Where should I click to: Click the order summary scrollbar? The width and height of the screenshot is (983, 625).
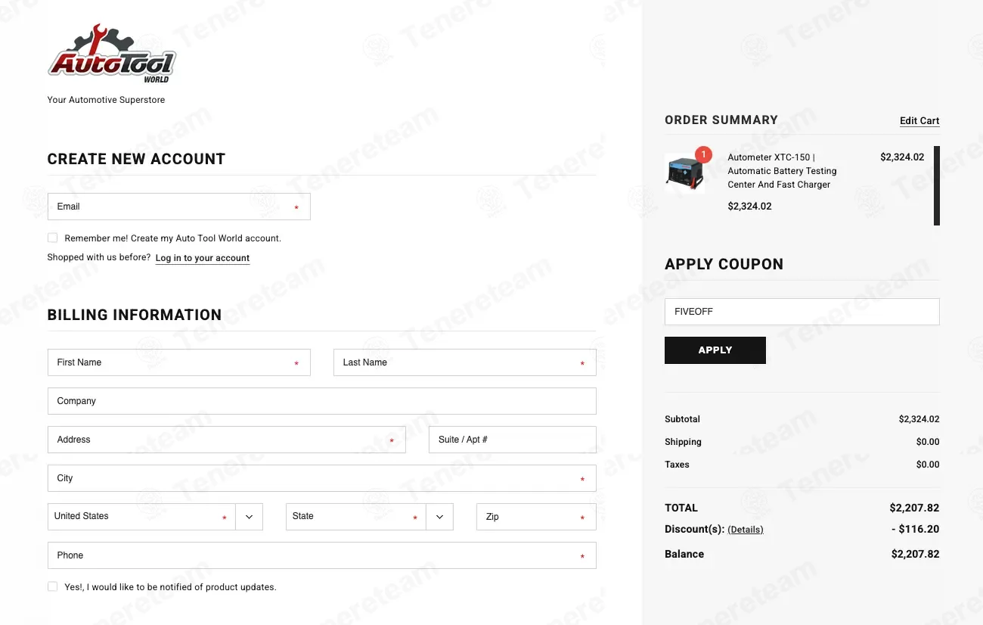(x=937, y=185)
